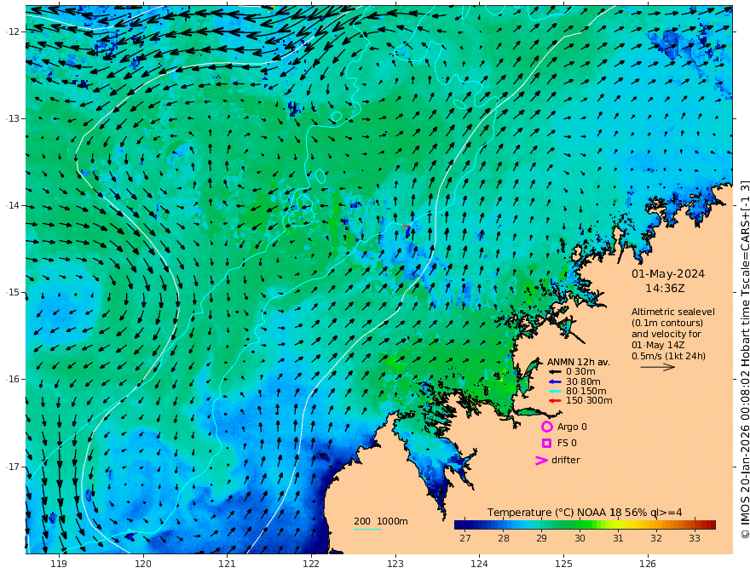Click the magenta FS square legend symbol
750x579 pixels.
click(x=546, y=443)
